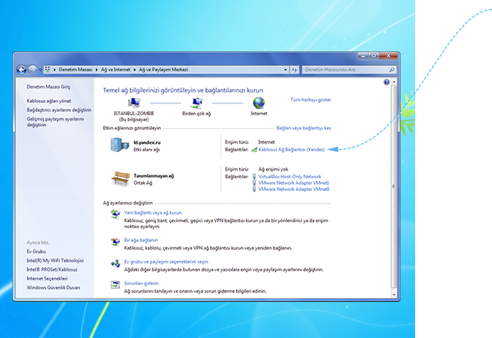Click the ISTANBUL-ZOMBIE computer icon
492x338 pixels.
(x=134, y=102)
